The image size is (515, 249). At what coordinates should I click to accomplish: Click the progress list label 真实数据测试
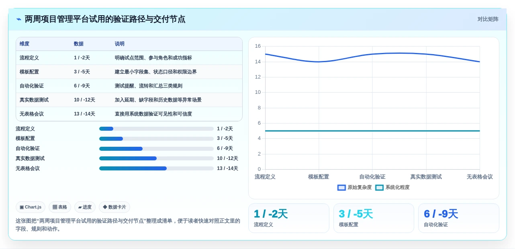click(x=30, y=158)
